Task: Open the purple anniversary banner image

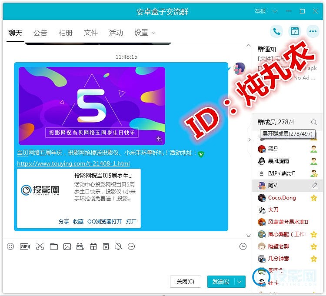Action: click(92, 106)
